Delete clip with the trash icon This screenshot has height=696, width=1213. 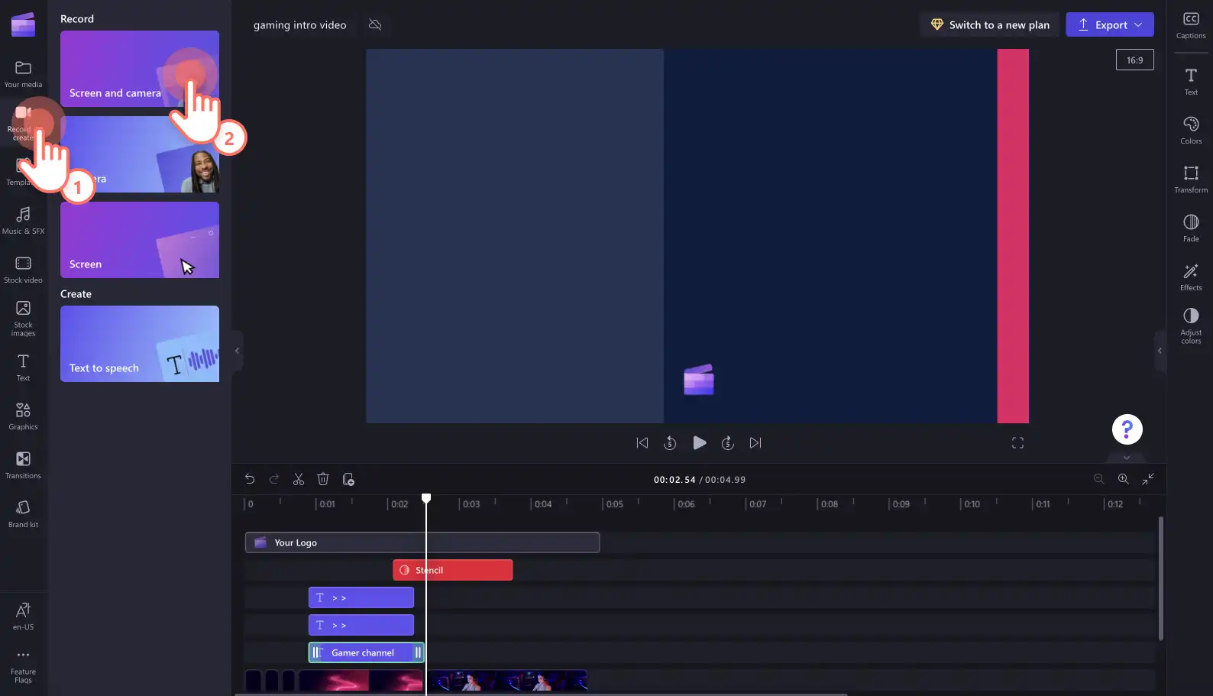tap(323, 479)
